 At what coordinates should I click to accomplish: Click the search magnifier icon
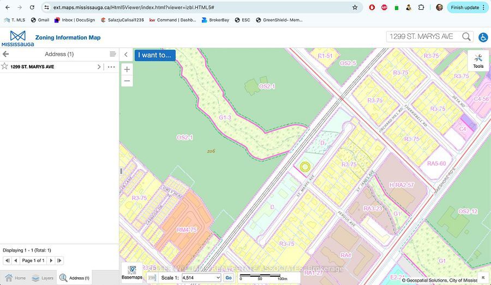466,37
